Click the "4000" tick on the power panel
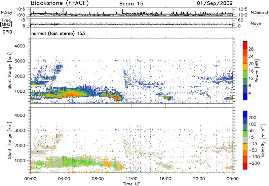 point(20,46)
